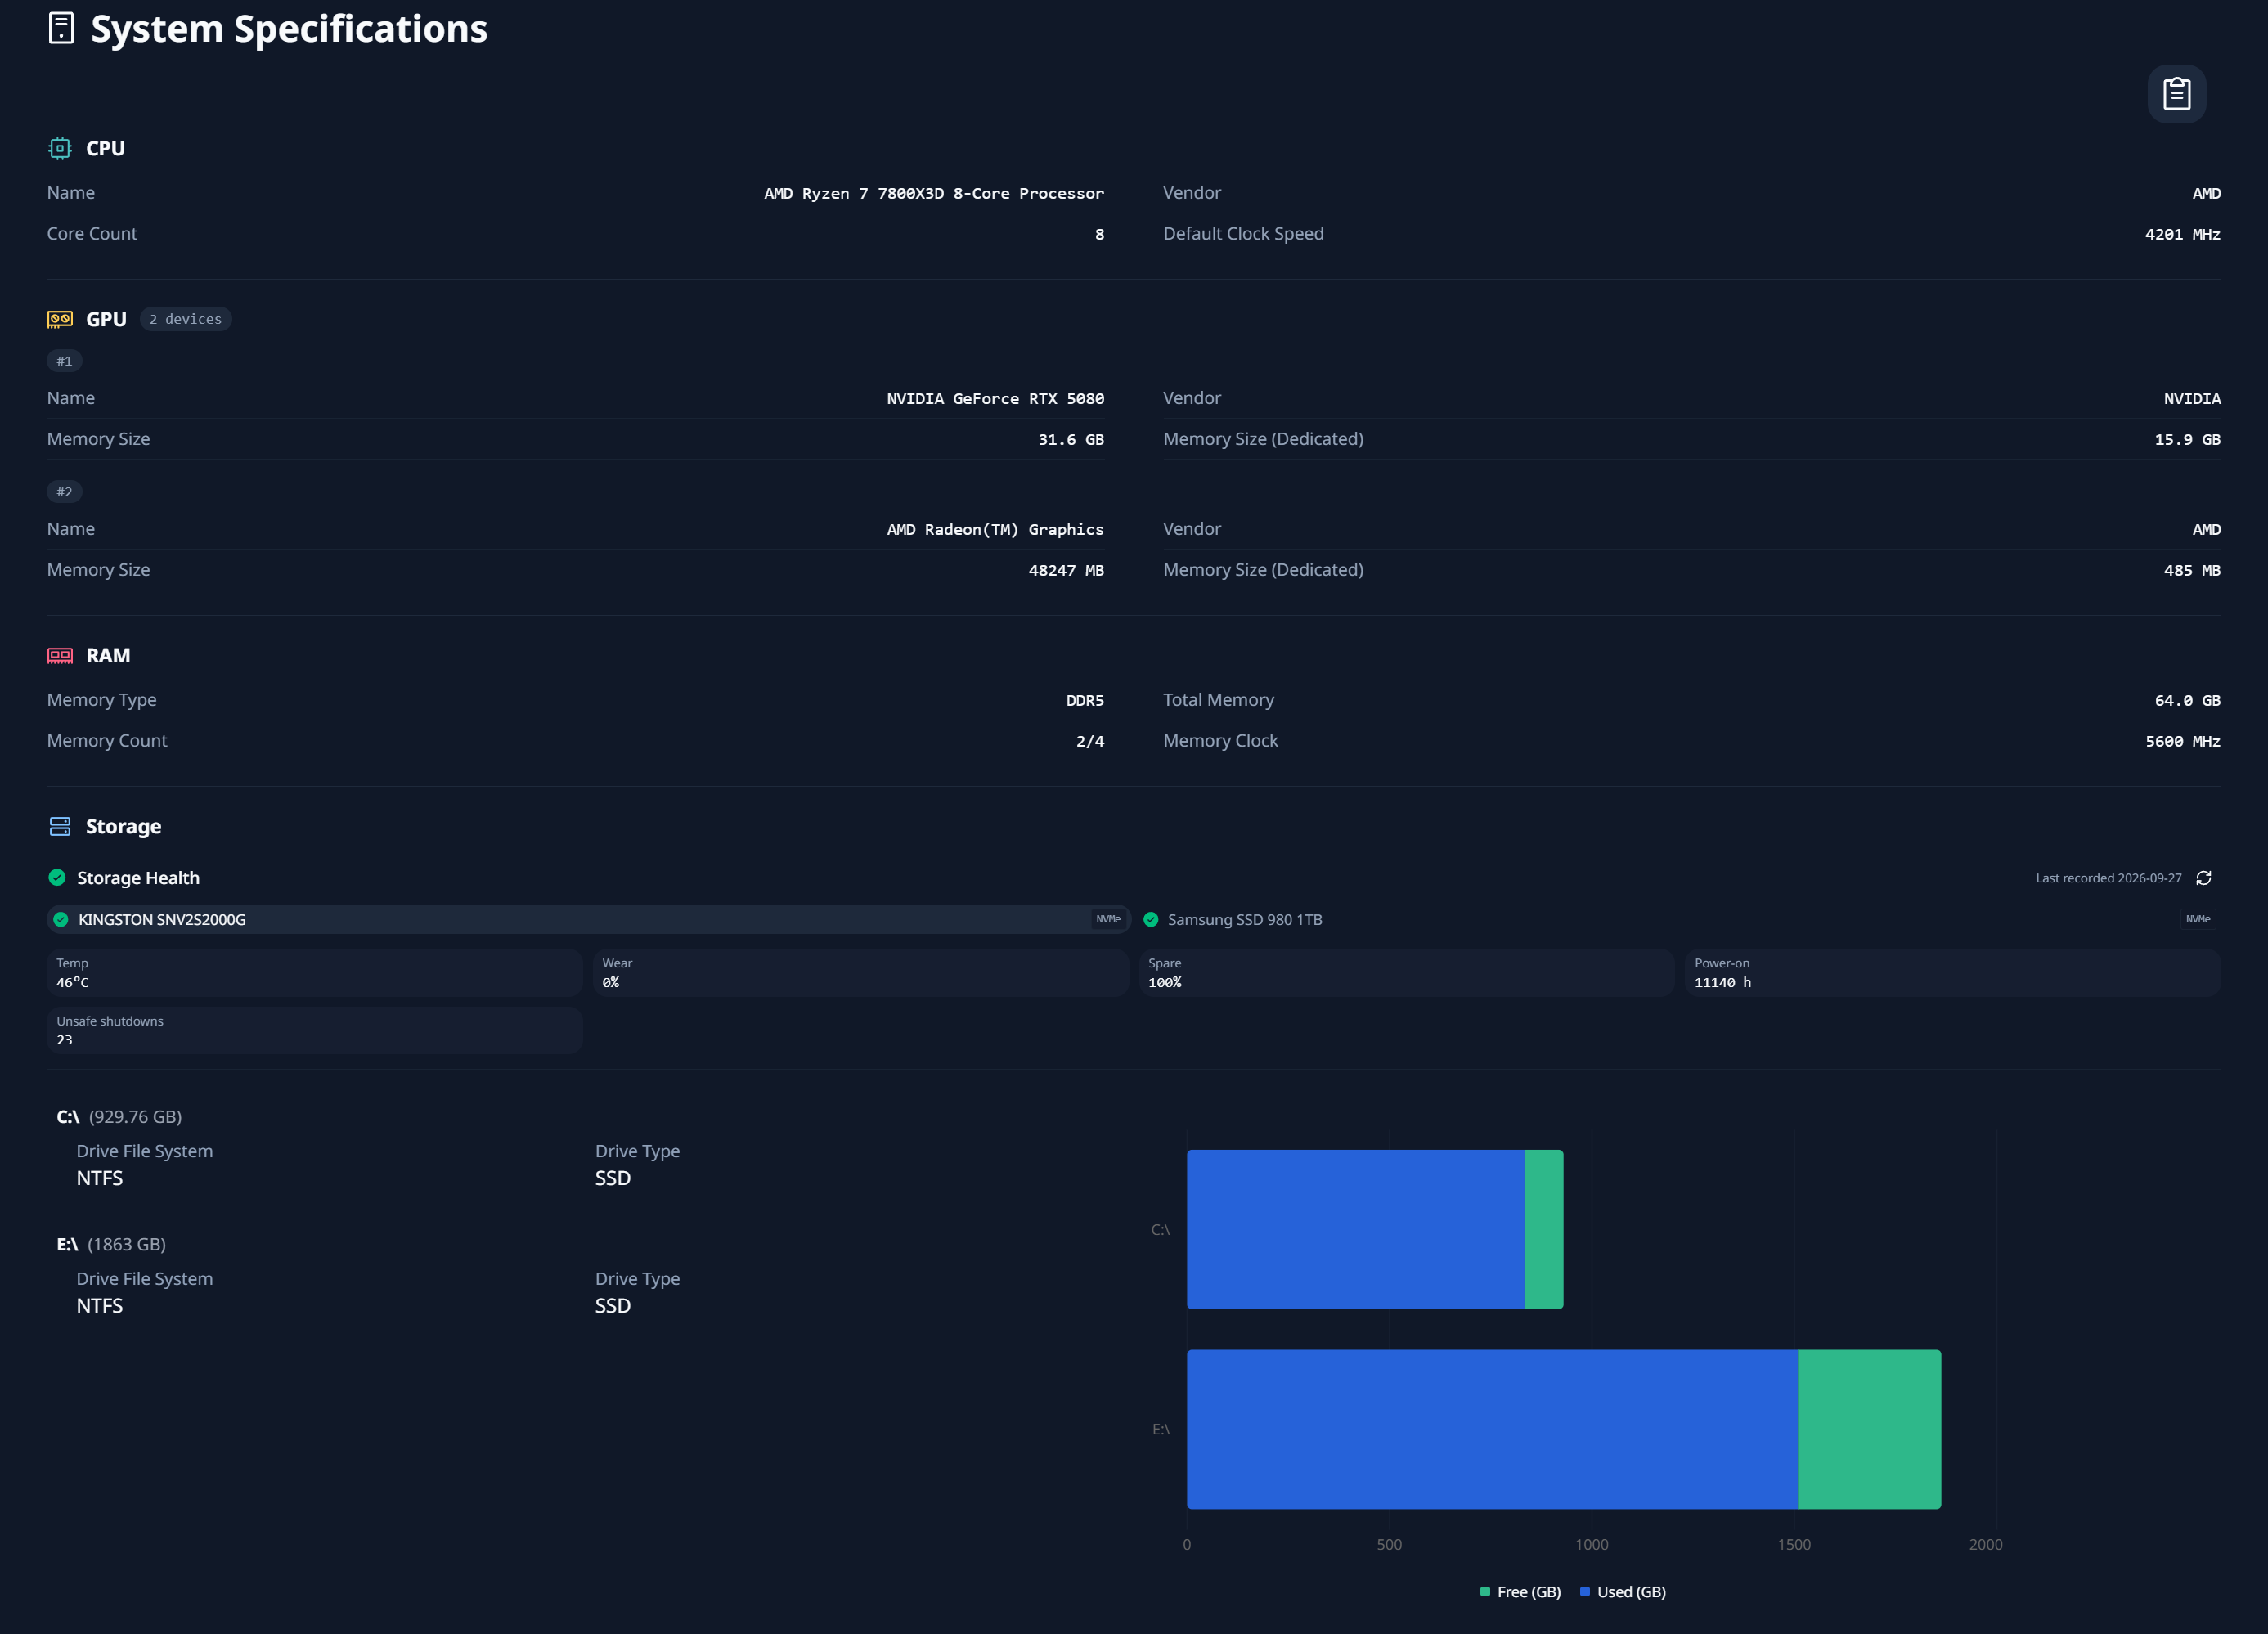Image resolution: width=2268 pixels, height=1634 pixels.
Task: Click the E:\ free space green bar
Action: pyautogui.click(x=1869, y=1429)
